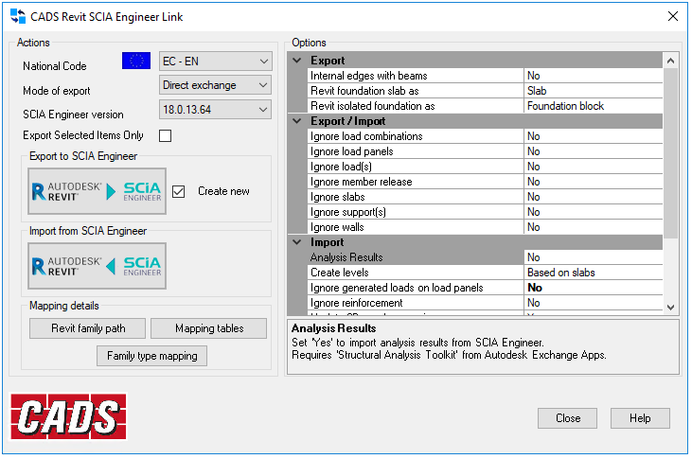Close the dialog with the X button
This screenshot has height=459, width=692.
[x=672, y=16]
